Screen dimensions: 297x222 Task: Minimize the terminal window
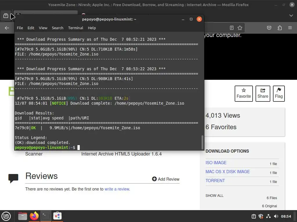(x=183, y=19)
